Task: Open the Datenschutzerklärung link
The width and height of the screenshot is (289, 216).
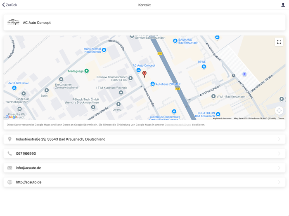Action: tap(178, 125)
